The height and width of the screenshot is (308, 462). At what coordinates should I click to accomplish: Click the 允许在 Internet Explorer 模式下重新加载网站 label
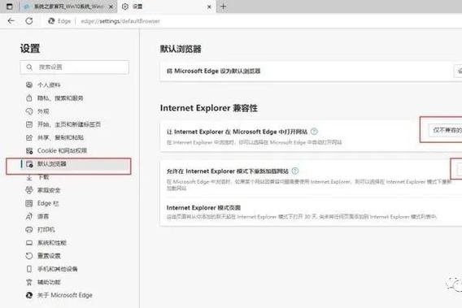[228, 171]
